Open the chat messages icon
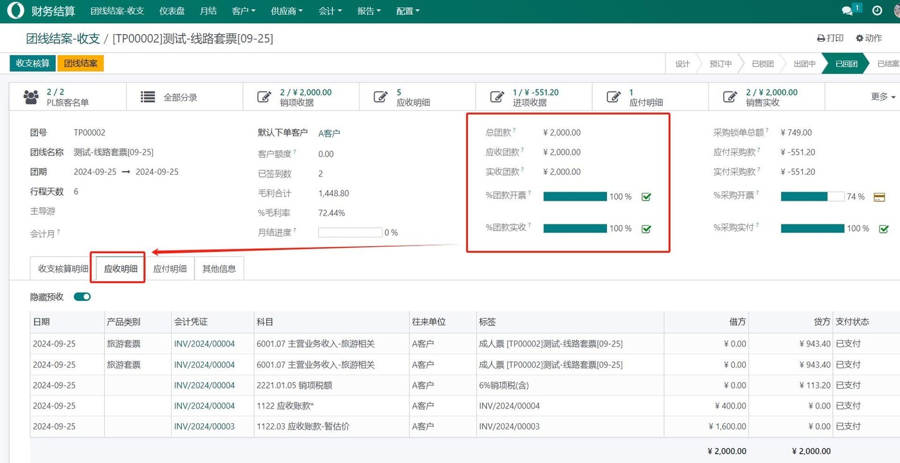 (x=848, y=11)
